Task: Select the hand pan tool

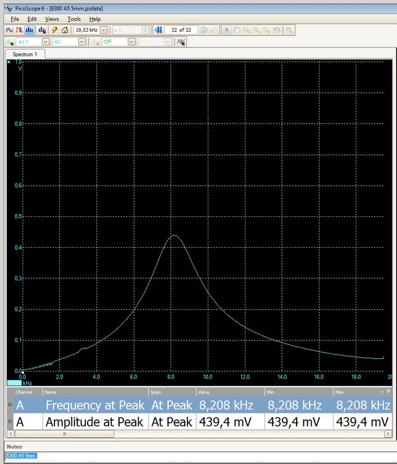Action: click(237, 30)
